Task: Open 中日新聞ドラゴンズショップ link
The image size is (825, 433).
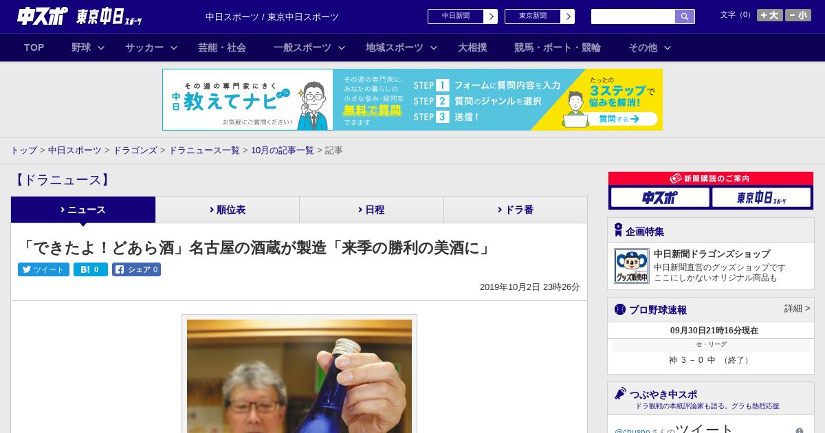Action: (712, 254)
